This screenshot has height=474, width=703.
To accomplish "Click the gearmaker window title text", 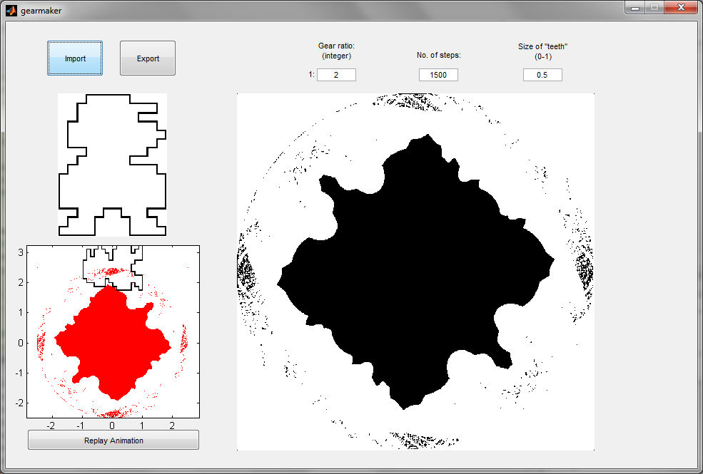I will click(x=41, y=11).
